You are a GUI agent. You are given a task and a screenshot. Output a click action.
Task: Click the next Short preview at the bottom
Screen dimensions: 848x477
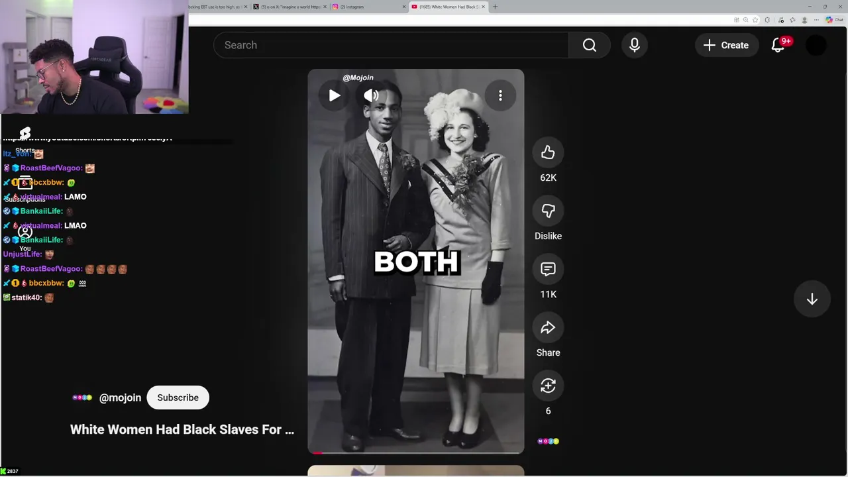pos(416,471)
